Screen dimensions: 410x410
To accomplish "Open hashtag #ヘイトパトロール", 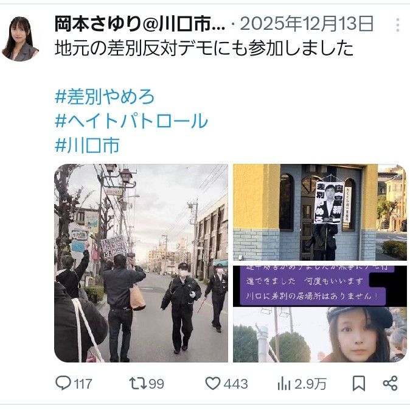I will (131, 121).
